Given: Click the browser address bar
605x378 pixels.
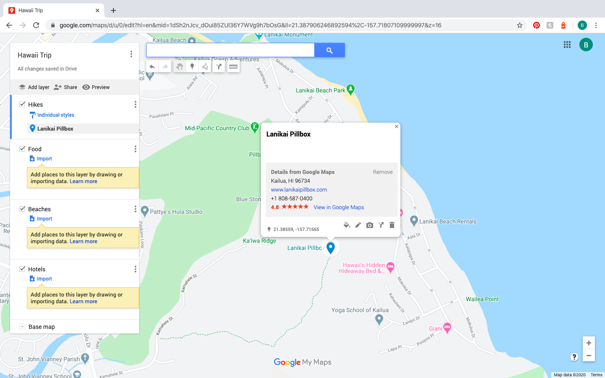Looking at the screenshot, I should [286, 25].
